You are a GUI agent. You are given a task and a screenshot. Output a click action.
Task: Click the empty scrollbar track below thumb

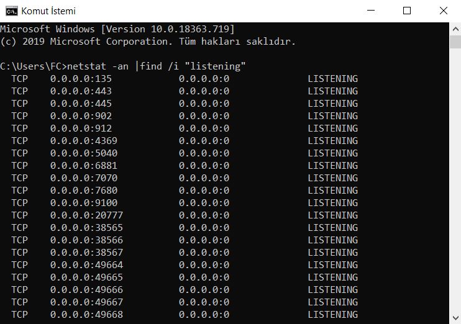click(455, 186)
